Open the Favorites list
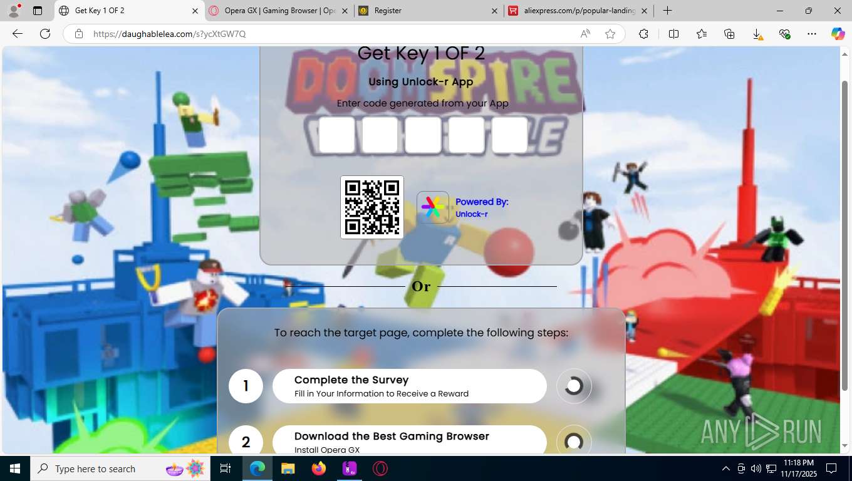This screenshot has height=481, width=852. (x=702, y=34)
